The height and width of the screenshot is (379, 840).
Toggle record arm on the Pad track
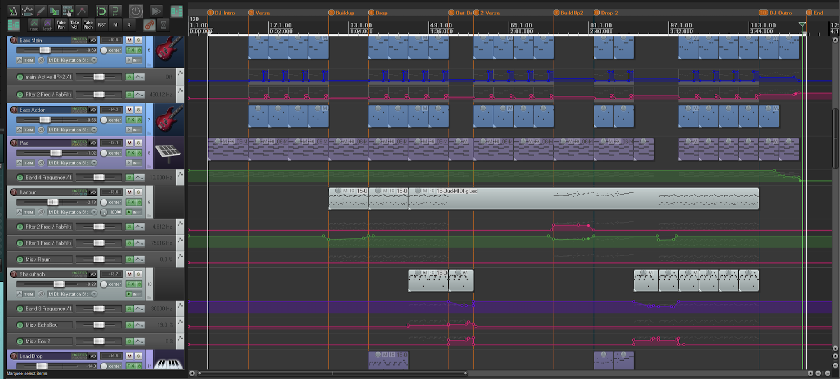14,143
